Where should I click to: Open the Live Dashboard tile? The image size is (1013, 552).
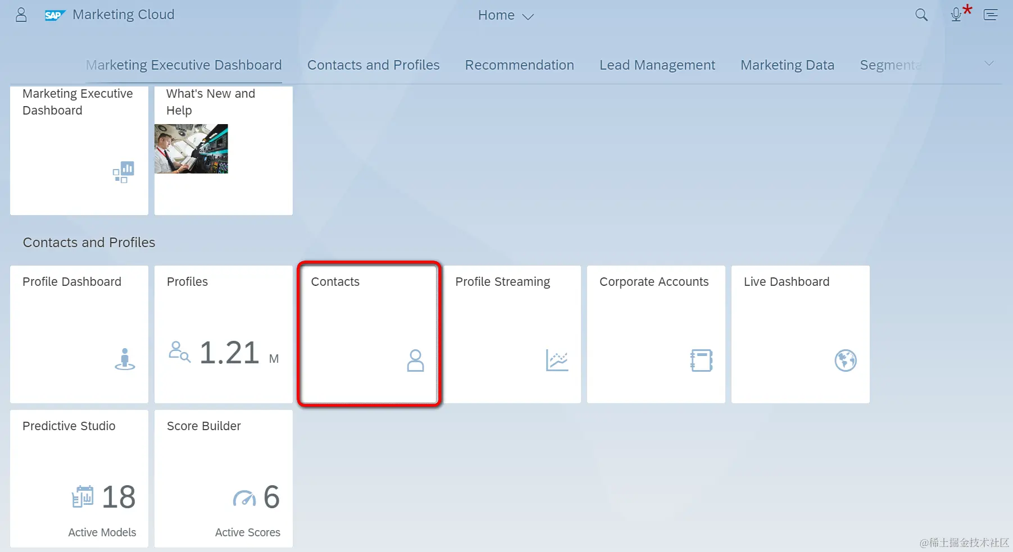tap(801, 334)
